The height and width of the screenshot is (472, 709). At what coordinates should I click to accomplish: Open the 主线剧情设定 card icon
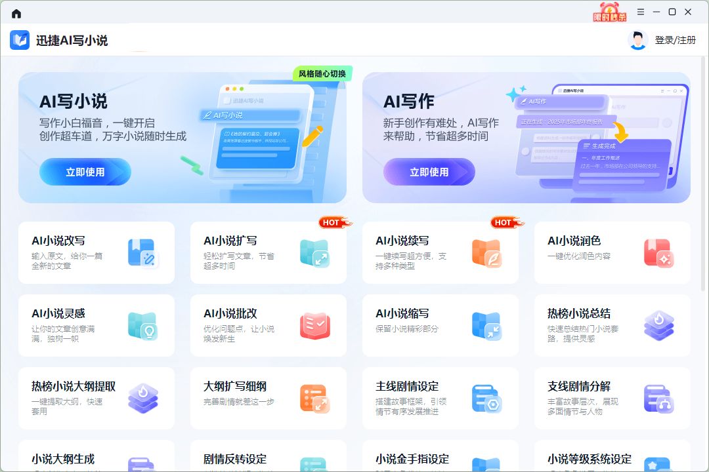[x=486, y=399]
